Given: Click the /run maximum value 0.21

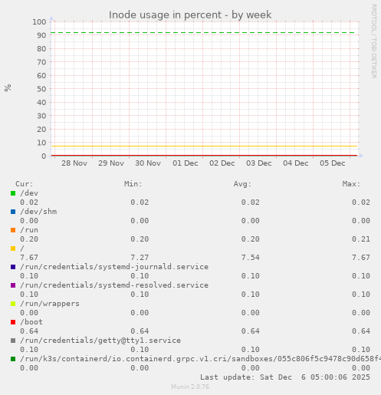Looking at the screenshot, I should [361, 239].
